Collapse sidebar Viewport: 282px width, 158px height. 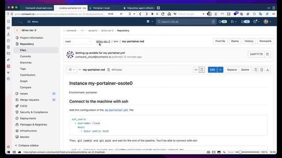click(x=27, y=145)
